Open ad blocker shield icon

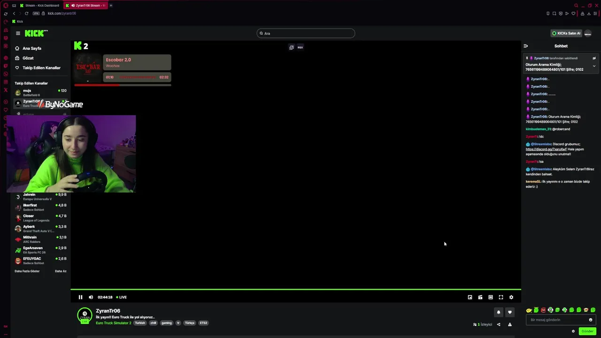[561, 14]
